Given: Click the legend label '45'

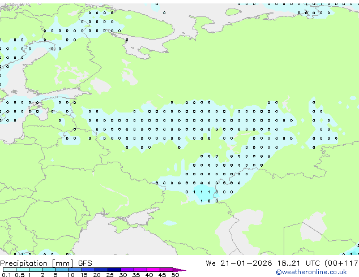Looking at the screenshot, I should coord(162,275).
